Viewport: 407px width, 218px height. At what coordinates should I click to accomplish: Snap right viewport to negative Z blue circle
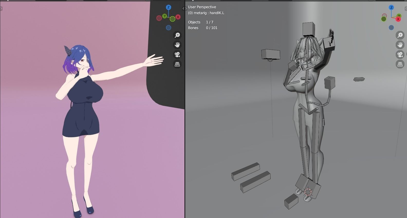tap(391, 28)
